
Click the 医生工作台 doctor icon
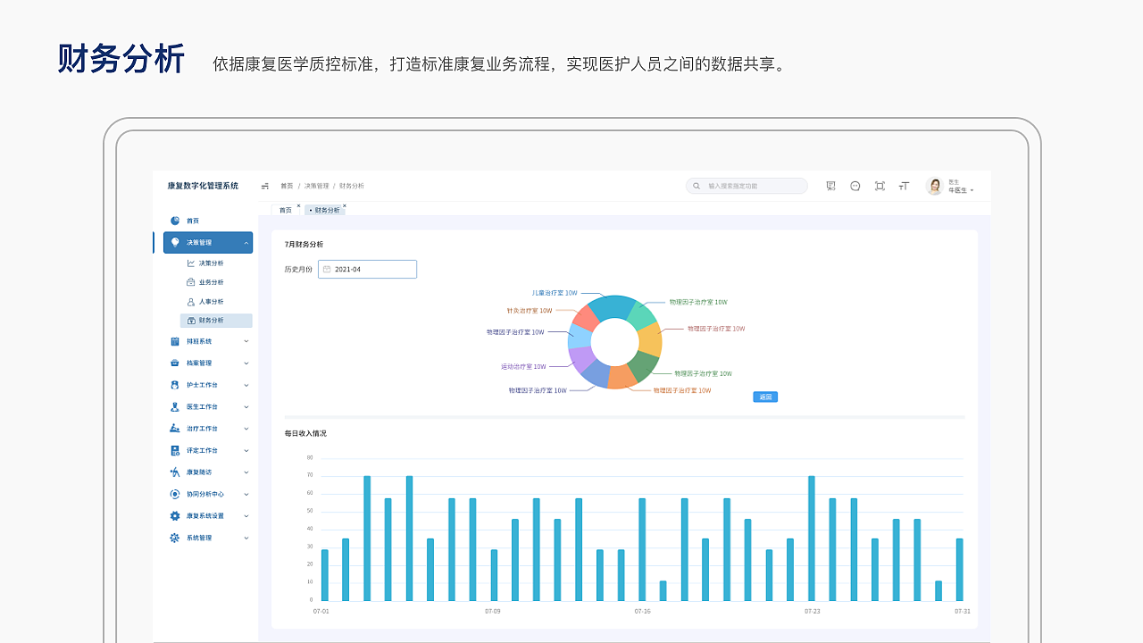point(175,405)
